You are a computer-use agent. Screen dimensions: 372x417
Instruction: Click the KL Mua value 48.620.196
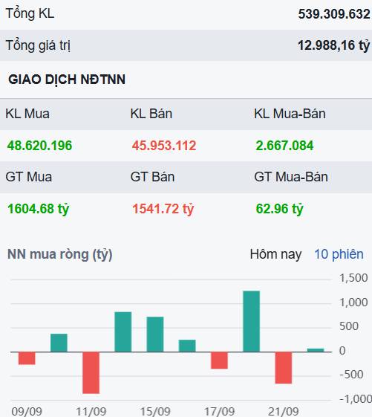[x=39, y=146]
